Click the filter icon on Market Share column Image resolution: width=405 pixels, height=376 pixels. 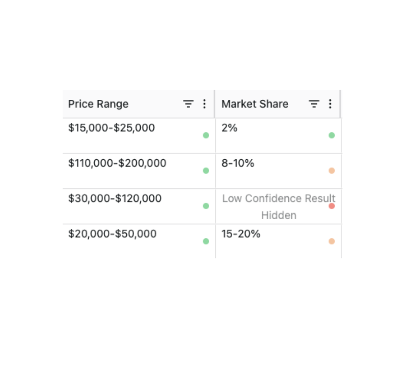[x=314, y=104]
